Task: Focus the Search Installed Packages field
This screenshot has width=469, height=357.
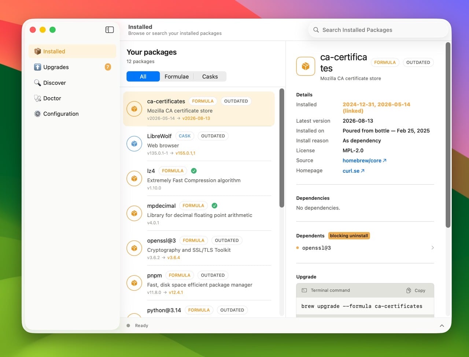Action: [x=378, y=30]
